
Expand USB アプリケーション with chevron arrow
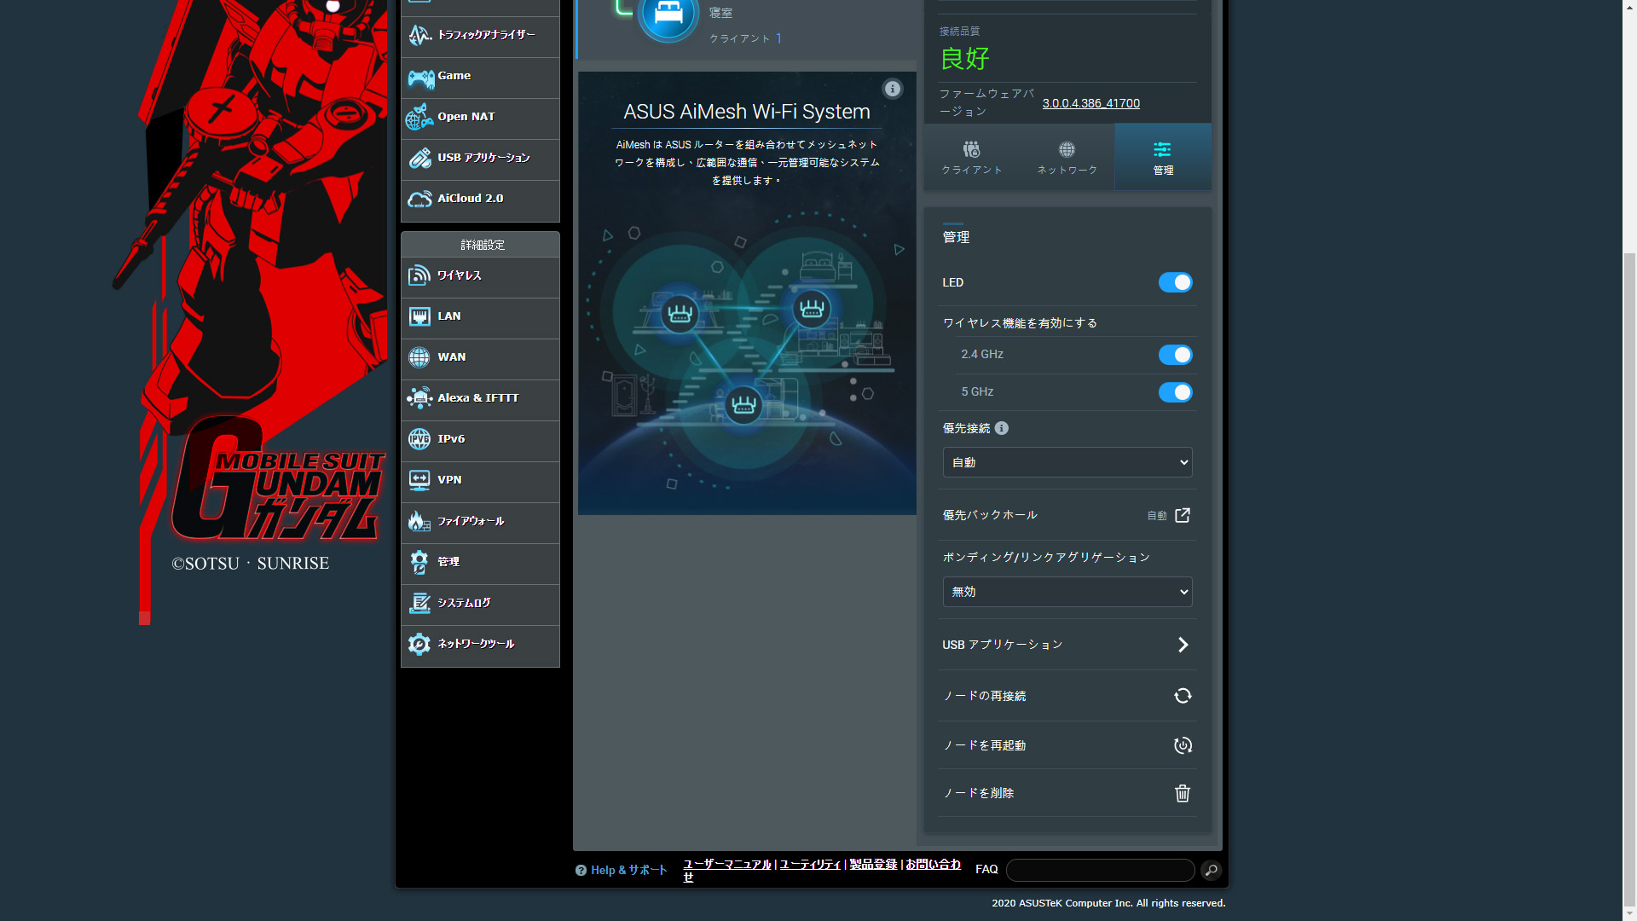coord(1183,645)
